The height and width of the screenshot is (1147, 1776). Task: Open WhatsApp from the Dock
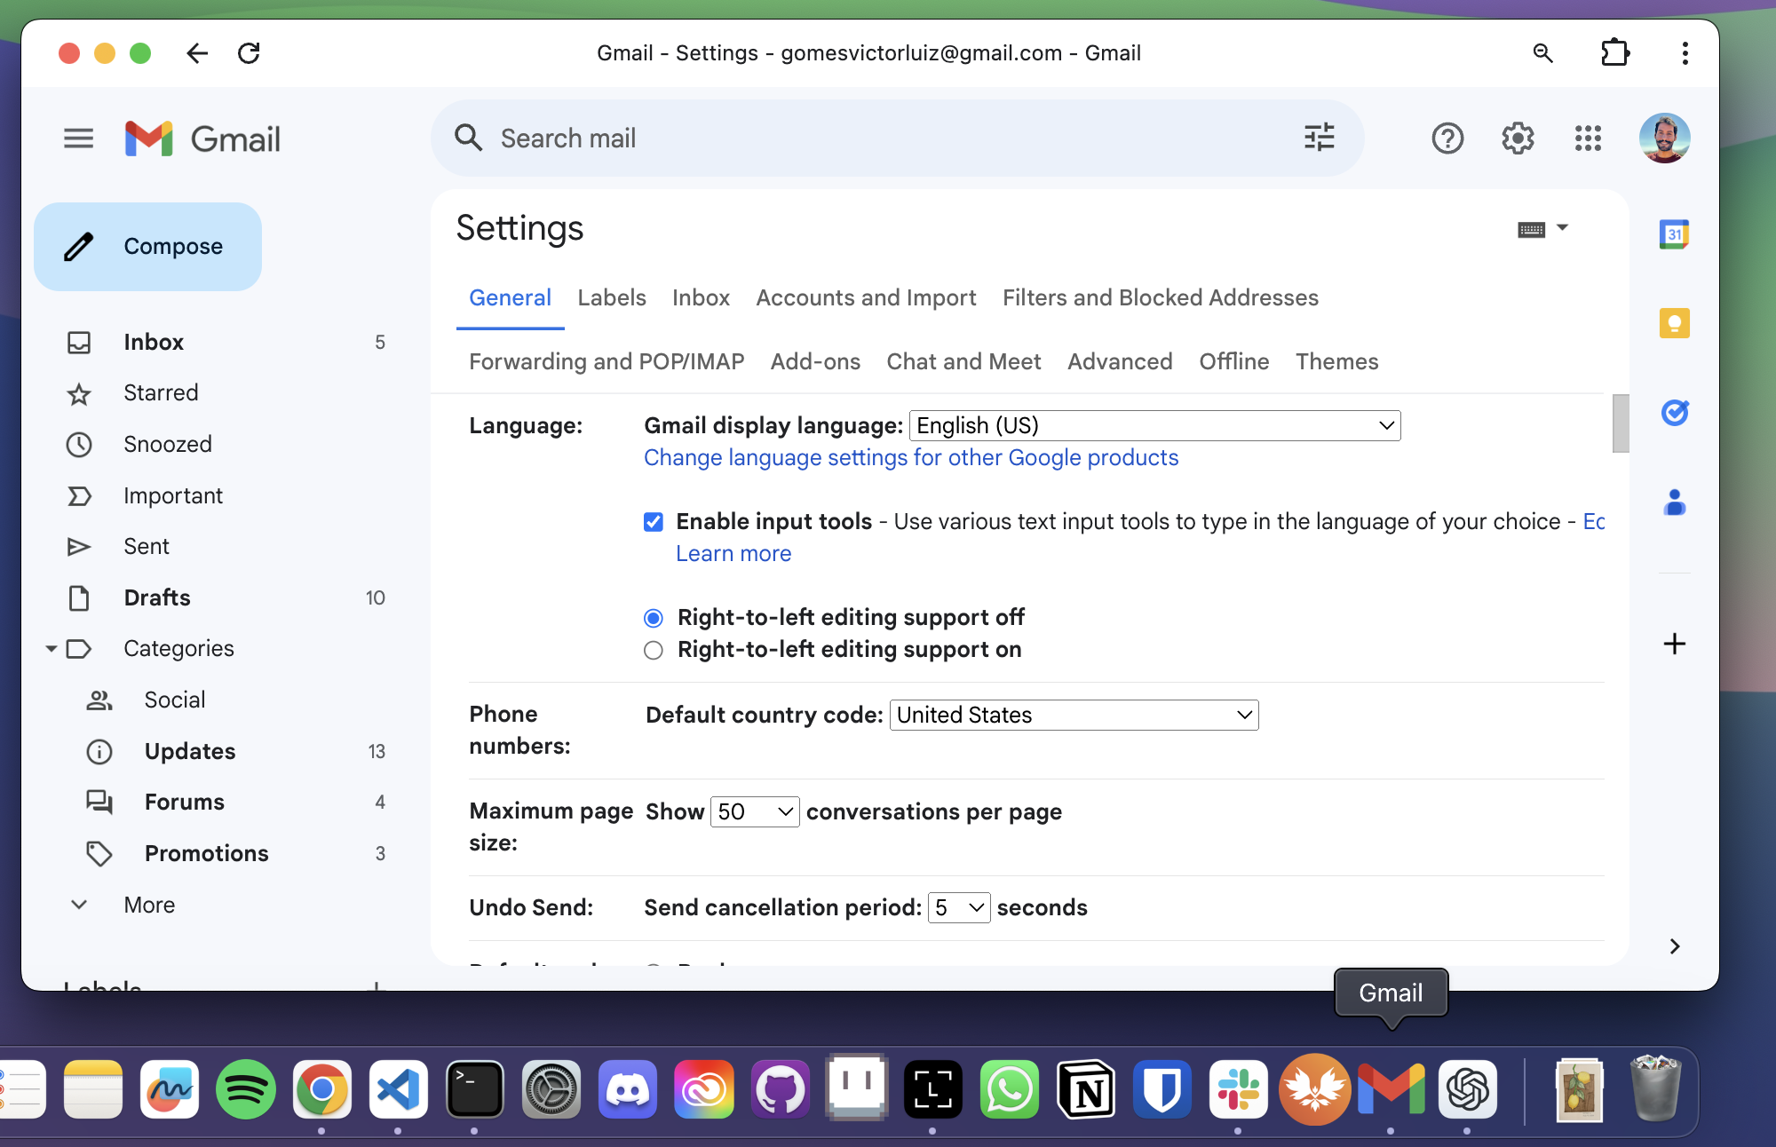[1010, 1089]
